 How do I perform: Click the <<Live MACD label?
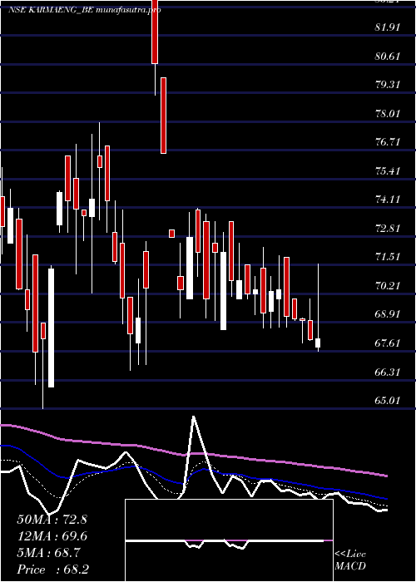(x=350, y=560)
